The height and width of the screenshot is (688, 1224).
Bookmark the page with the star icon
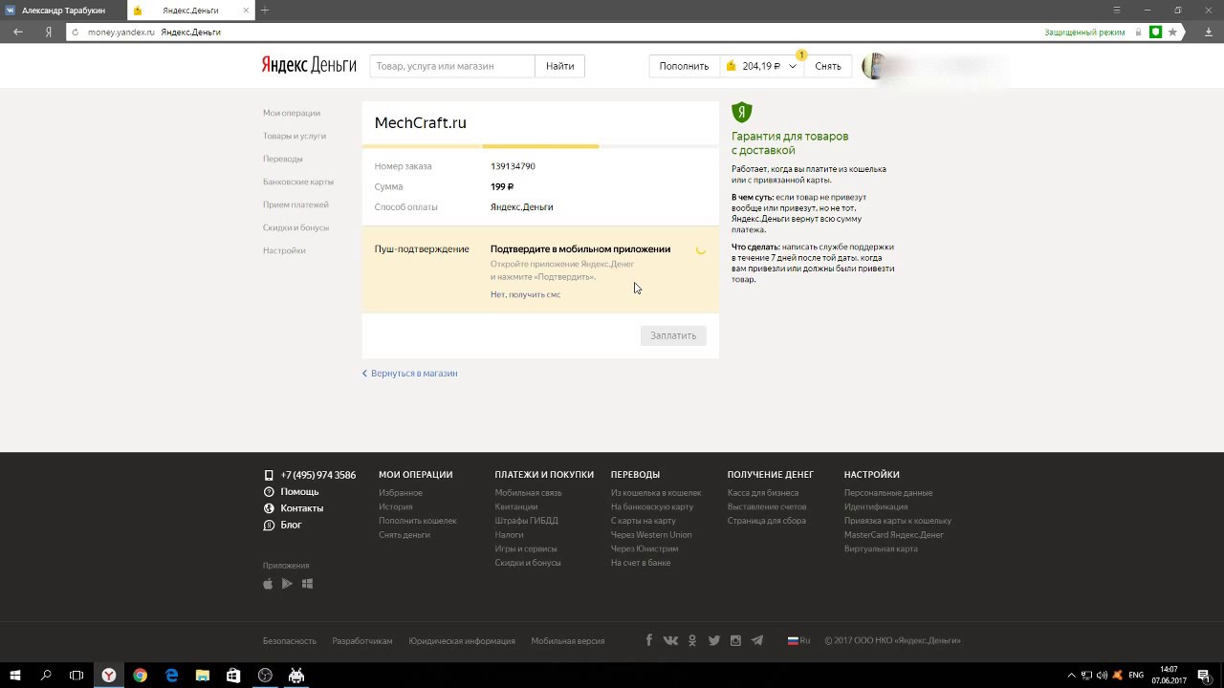click(1172, 32)
